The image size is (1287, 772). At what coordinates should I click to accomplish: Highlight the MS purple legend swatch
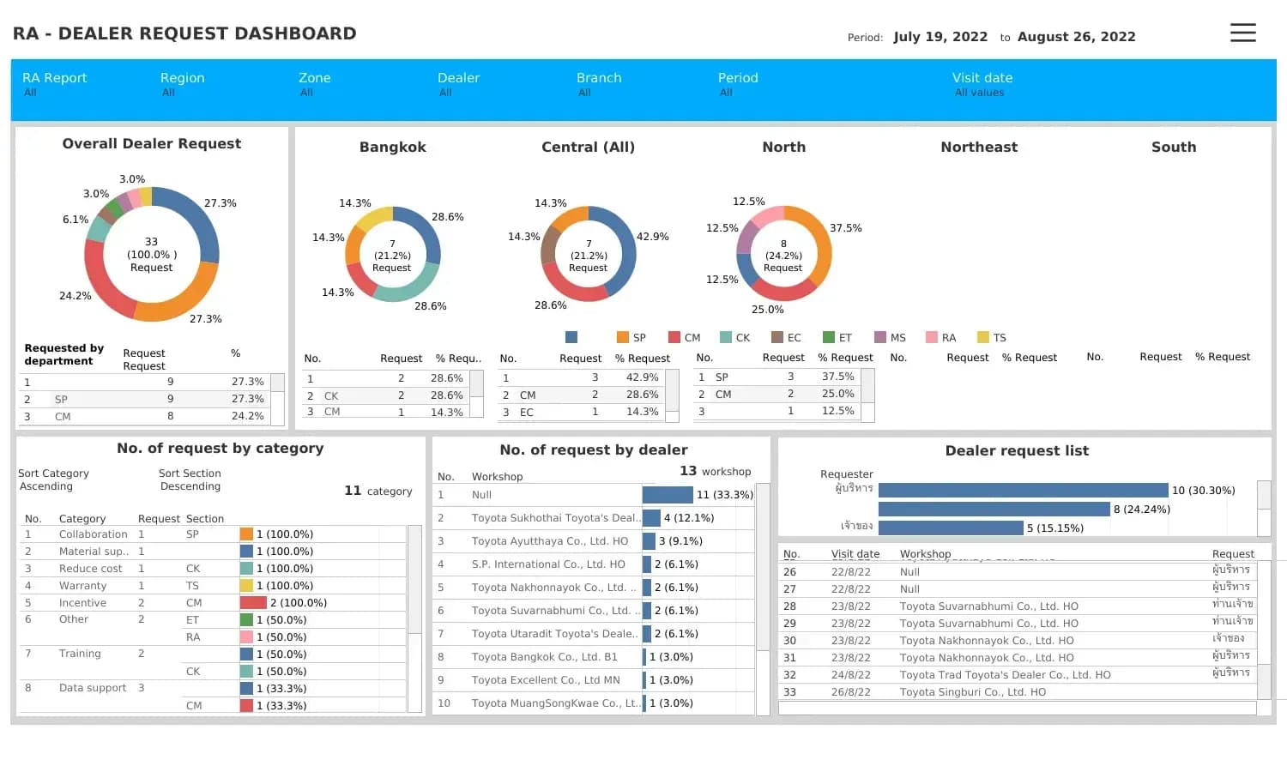[880, 337]
